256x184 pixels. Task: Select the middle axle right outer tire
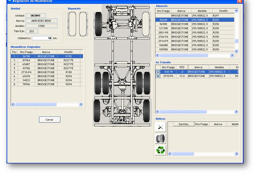tap(147, 83)
